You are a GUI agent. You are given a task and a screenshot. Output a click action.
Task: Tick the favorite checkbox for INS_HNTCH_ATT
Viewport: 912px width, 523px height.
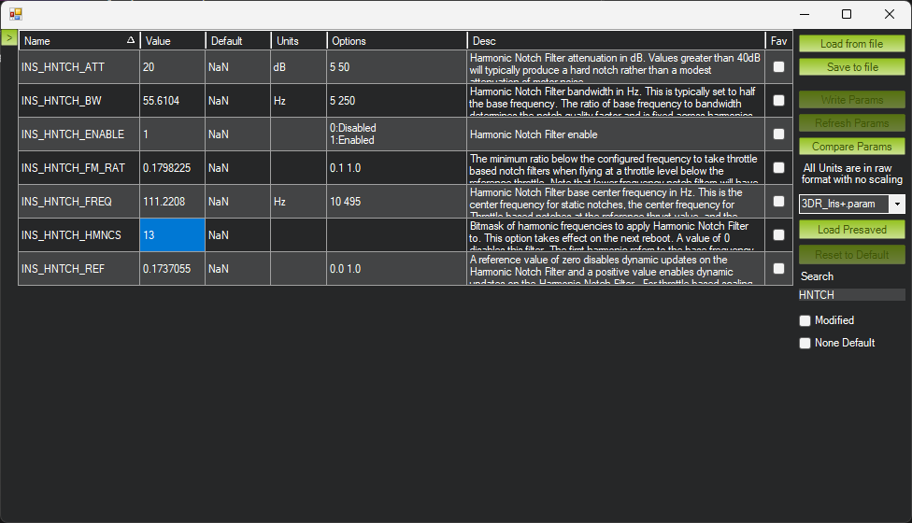pos(778,67)
